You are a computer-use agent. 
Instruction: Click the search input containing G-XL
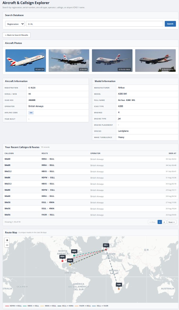[x=94, y=24]
